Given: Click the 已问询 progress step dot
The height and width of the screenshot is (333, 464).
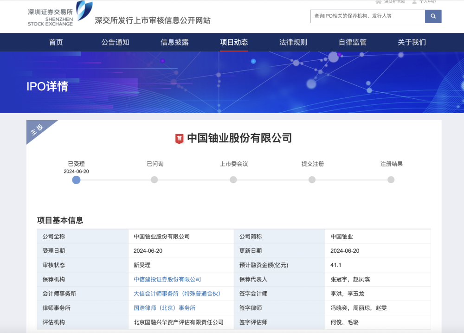Looking at the screenshot, I should click(x=155, y=180).
